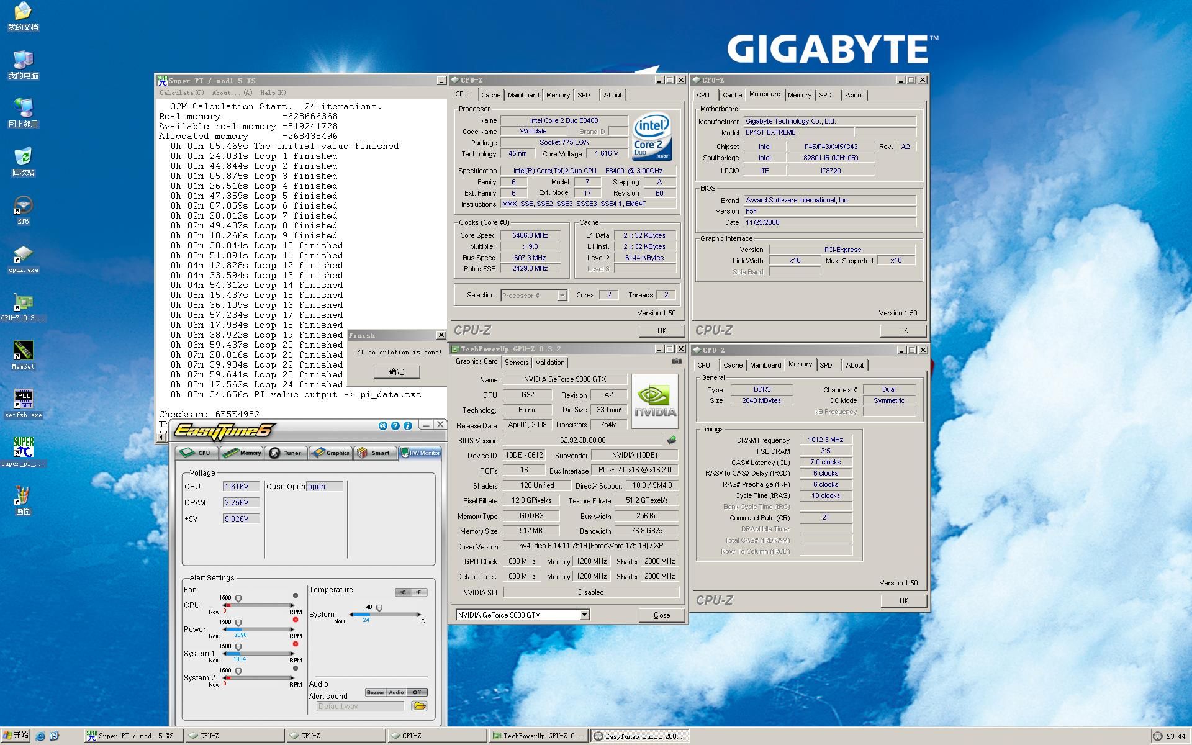Click the quick launch icon next to Internet Explorer
The height and width of the screenshot is (745, 1192).
tap(55, 736)
